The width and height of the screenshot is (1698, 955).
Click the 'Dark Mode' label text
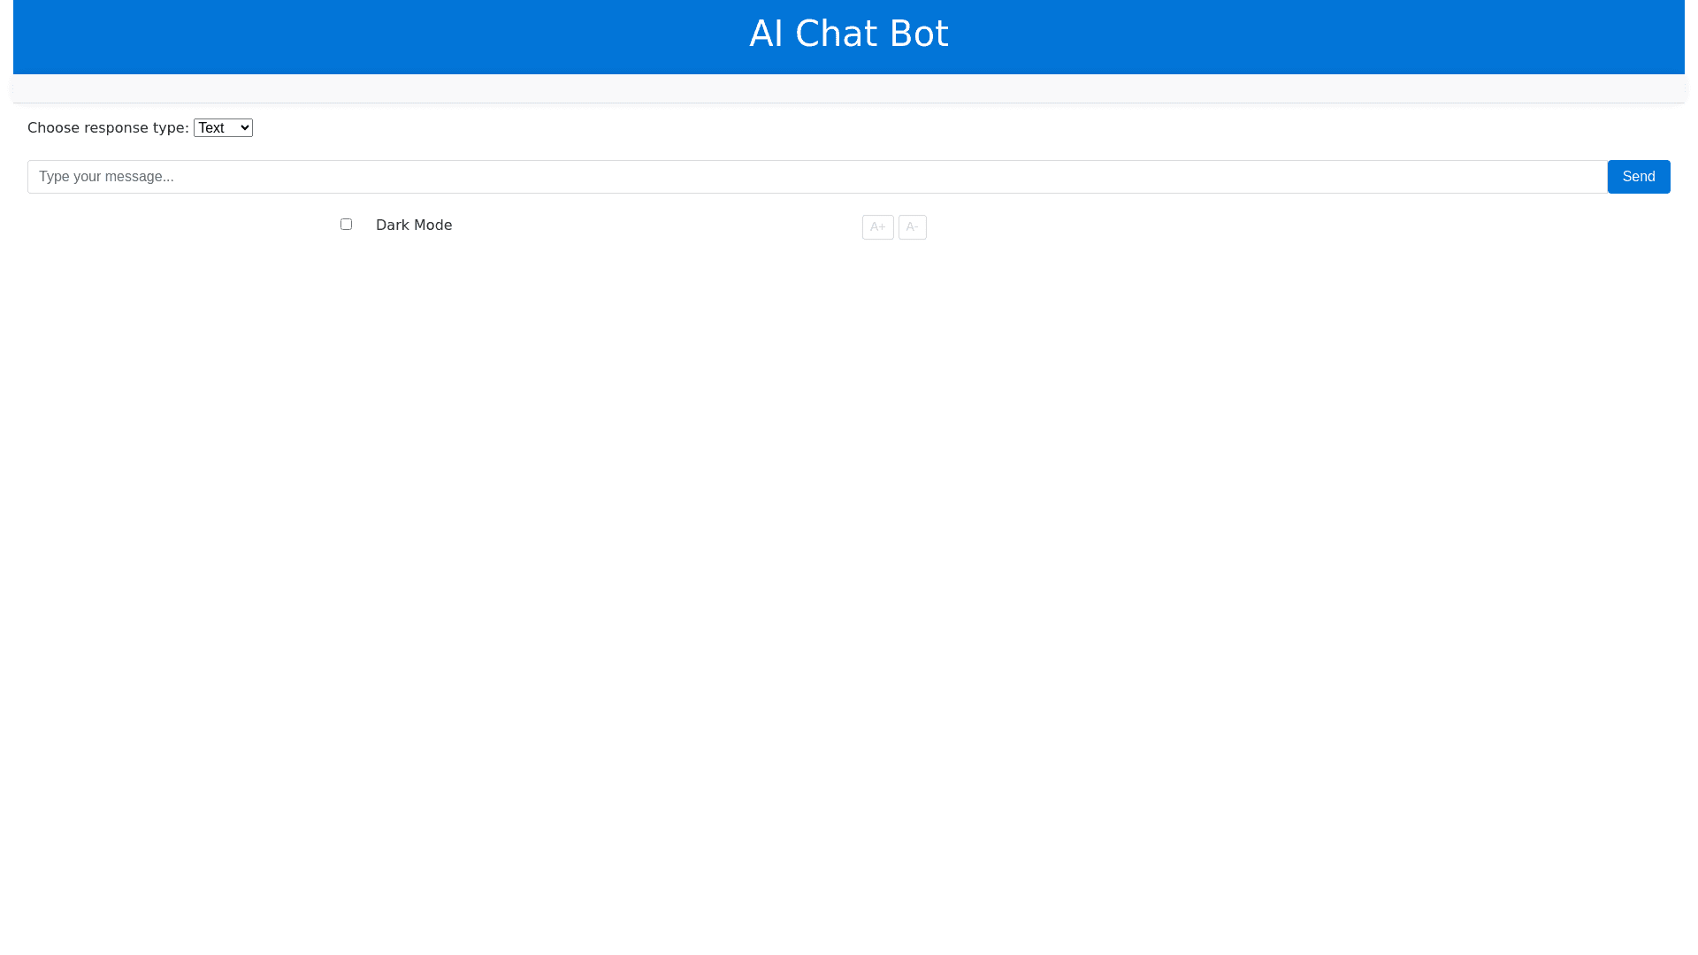pos(413,225)
